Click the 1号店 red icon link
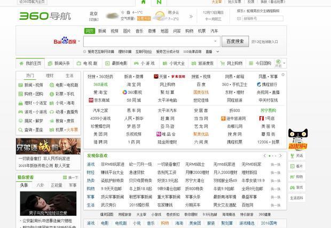The height and width of the screenshot is (228, 331). pyautogui.click(x=262, y=118)
